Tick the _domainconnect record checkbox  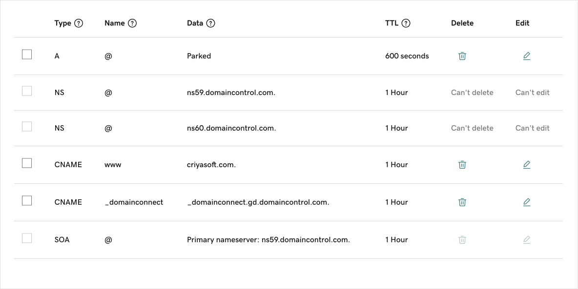click(27, 201)
